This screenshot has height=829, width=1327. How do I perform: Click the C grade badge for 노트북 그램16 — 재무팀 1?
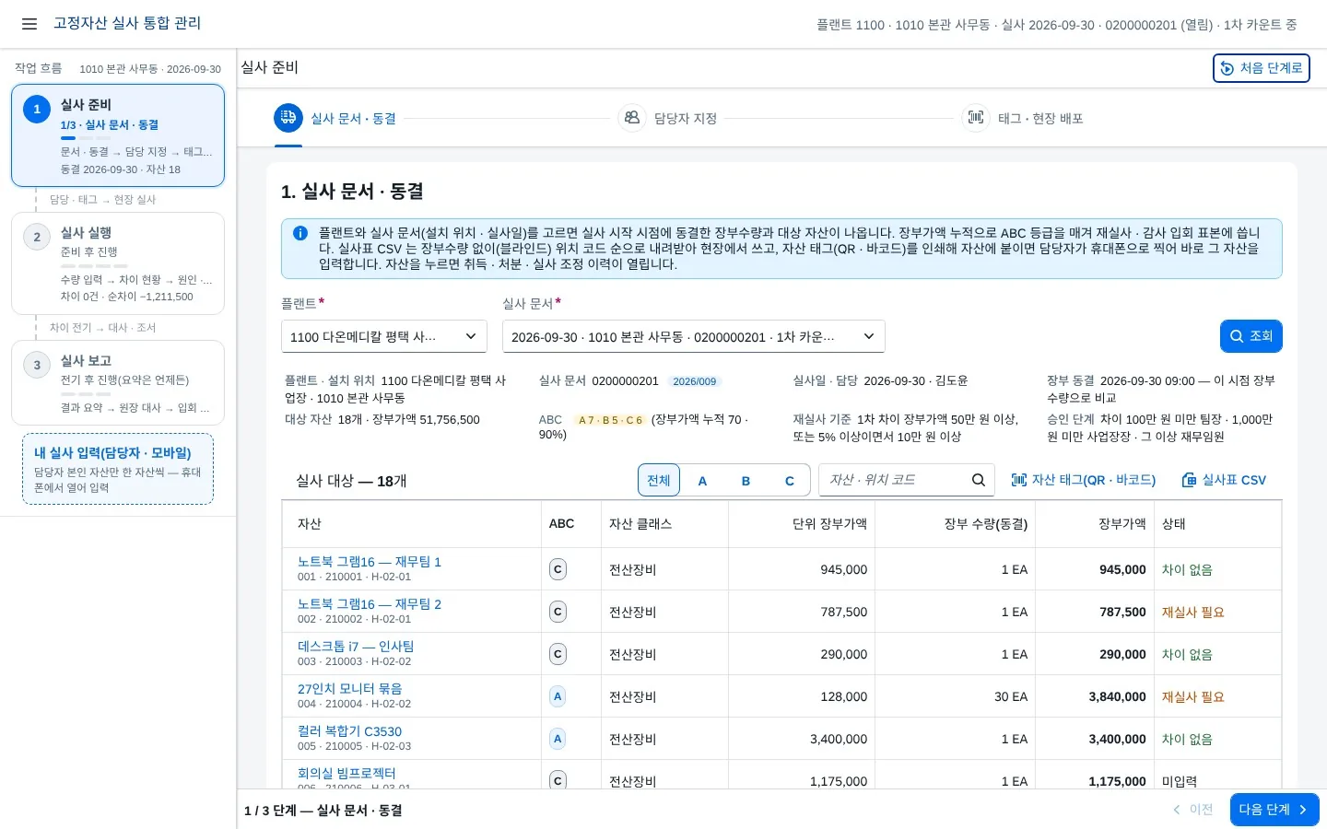click(558, 569)
